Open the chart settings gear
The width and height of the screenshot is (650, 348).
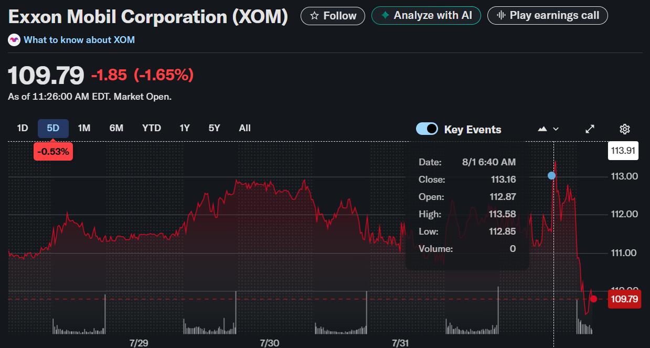[x=624, y=129]
